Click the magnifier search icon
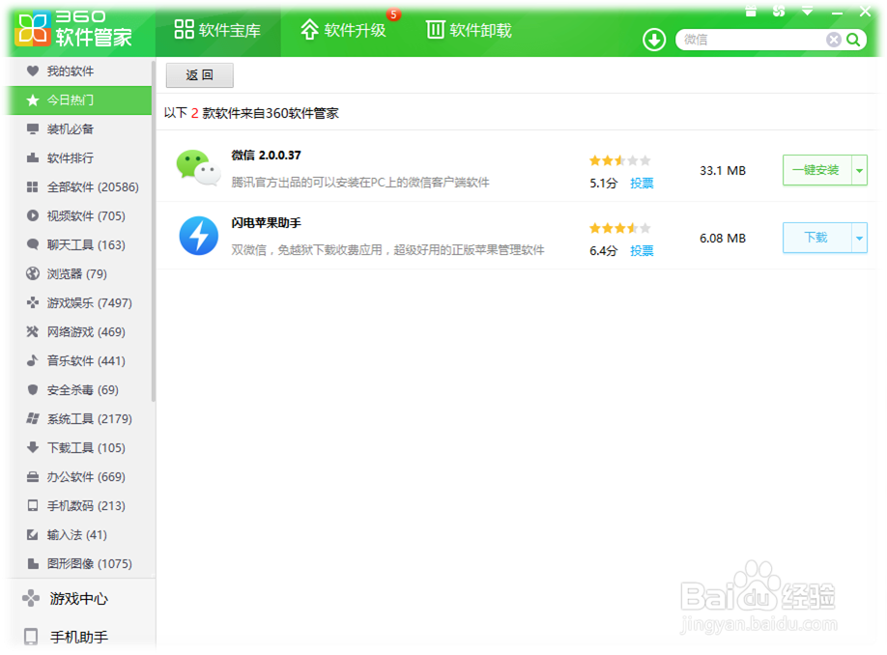 [x=853, y=40]
